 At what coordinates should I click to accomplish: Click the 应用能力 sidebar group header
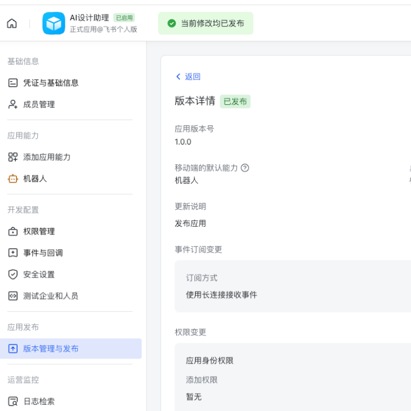point(23,135)
